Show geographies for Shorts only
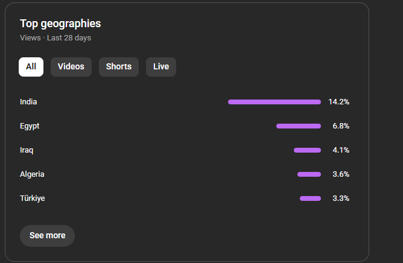 coord(119,66)
